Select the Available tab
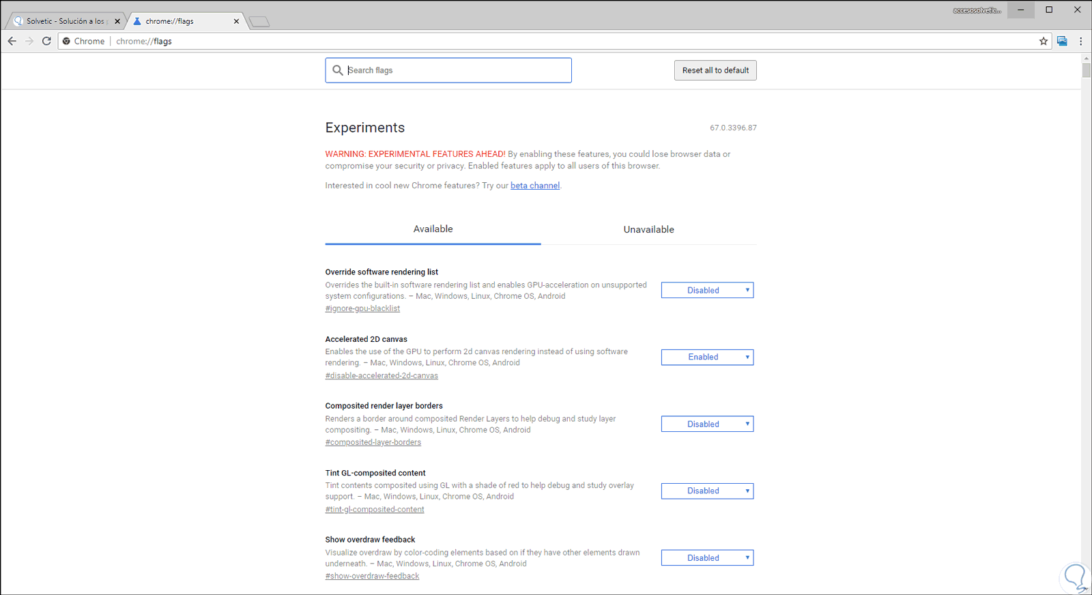1092x595 pixels. pyautogui.click(x=433, y=229)
